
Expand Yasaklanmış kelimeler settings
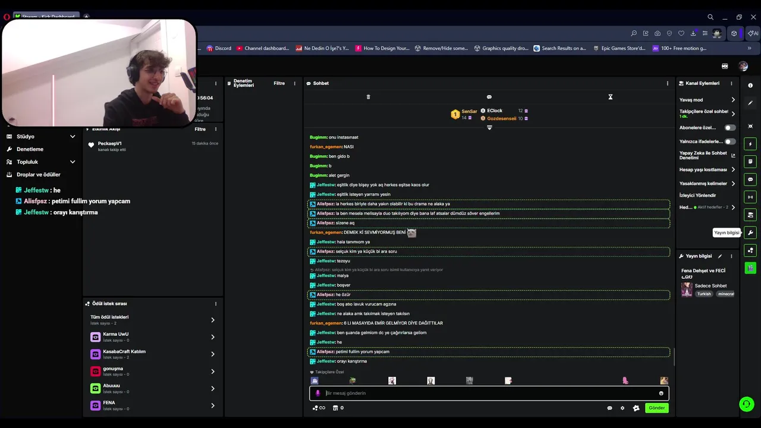coord(733,183)
